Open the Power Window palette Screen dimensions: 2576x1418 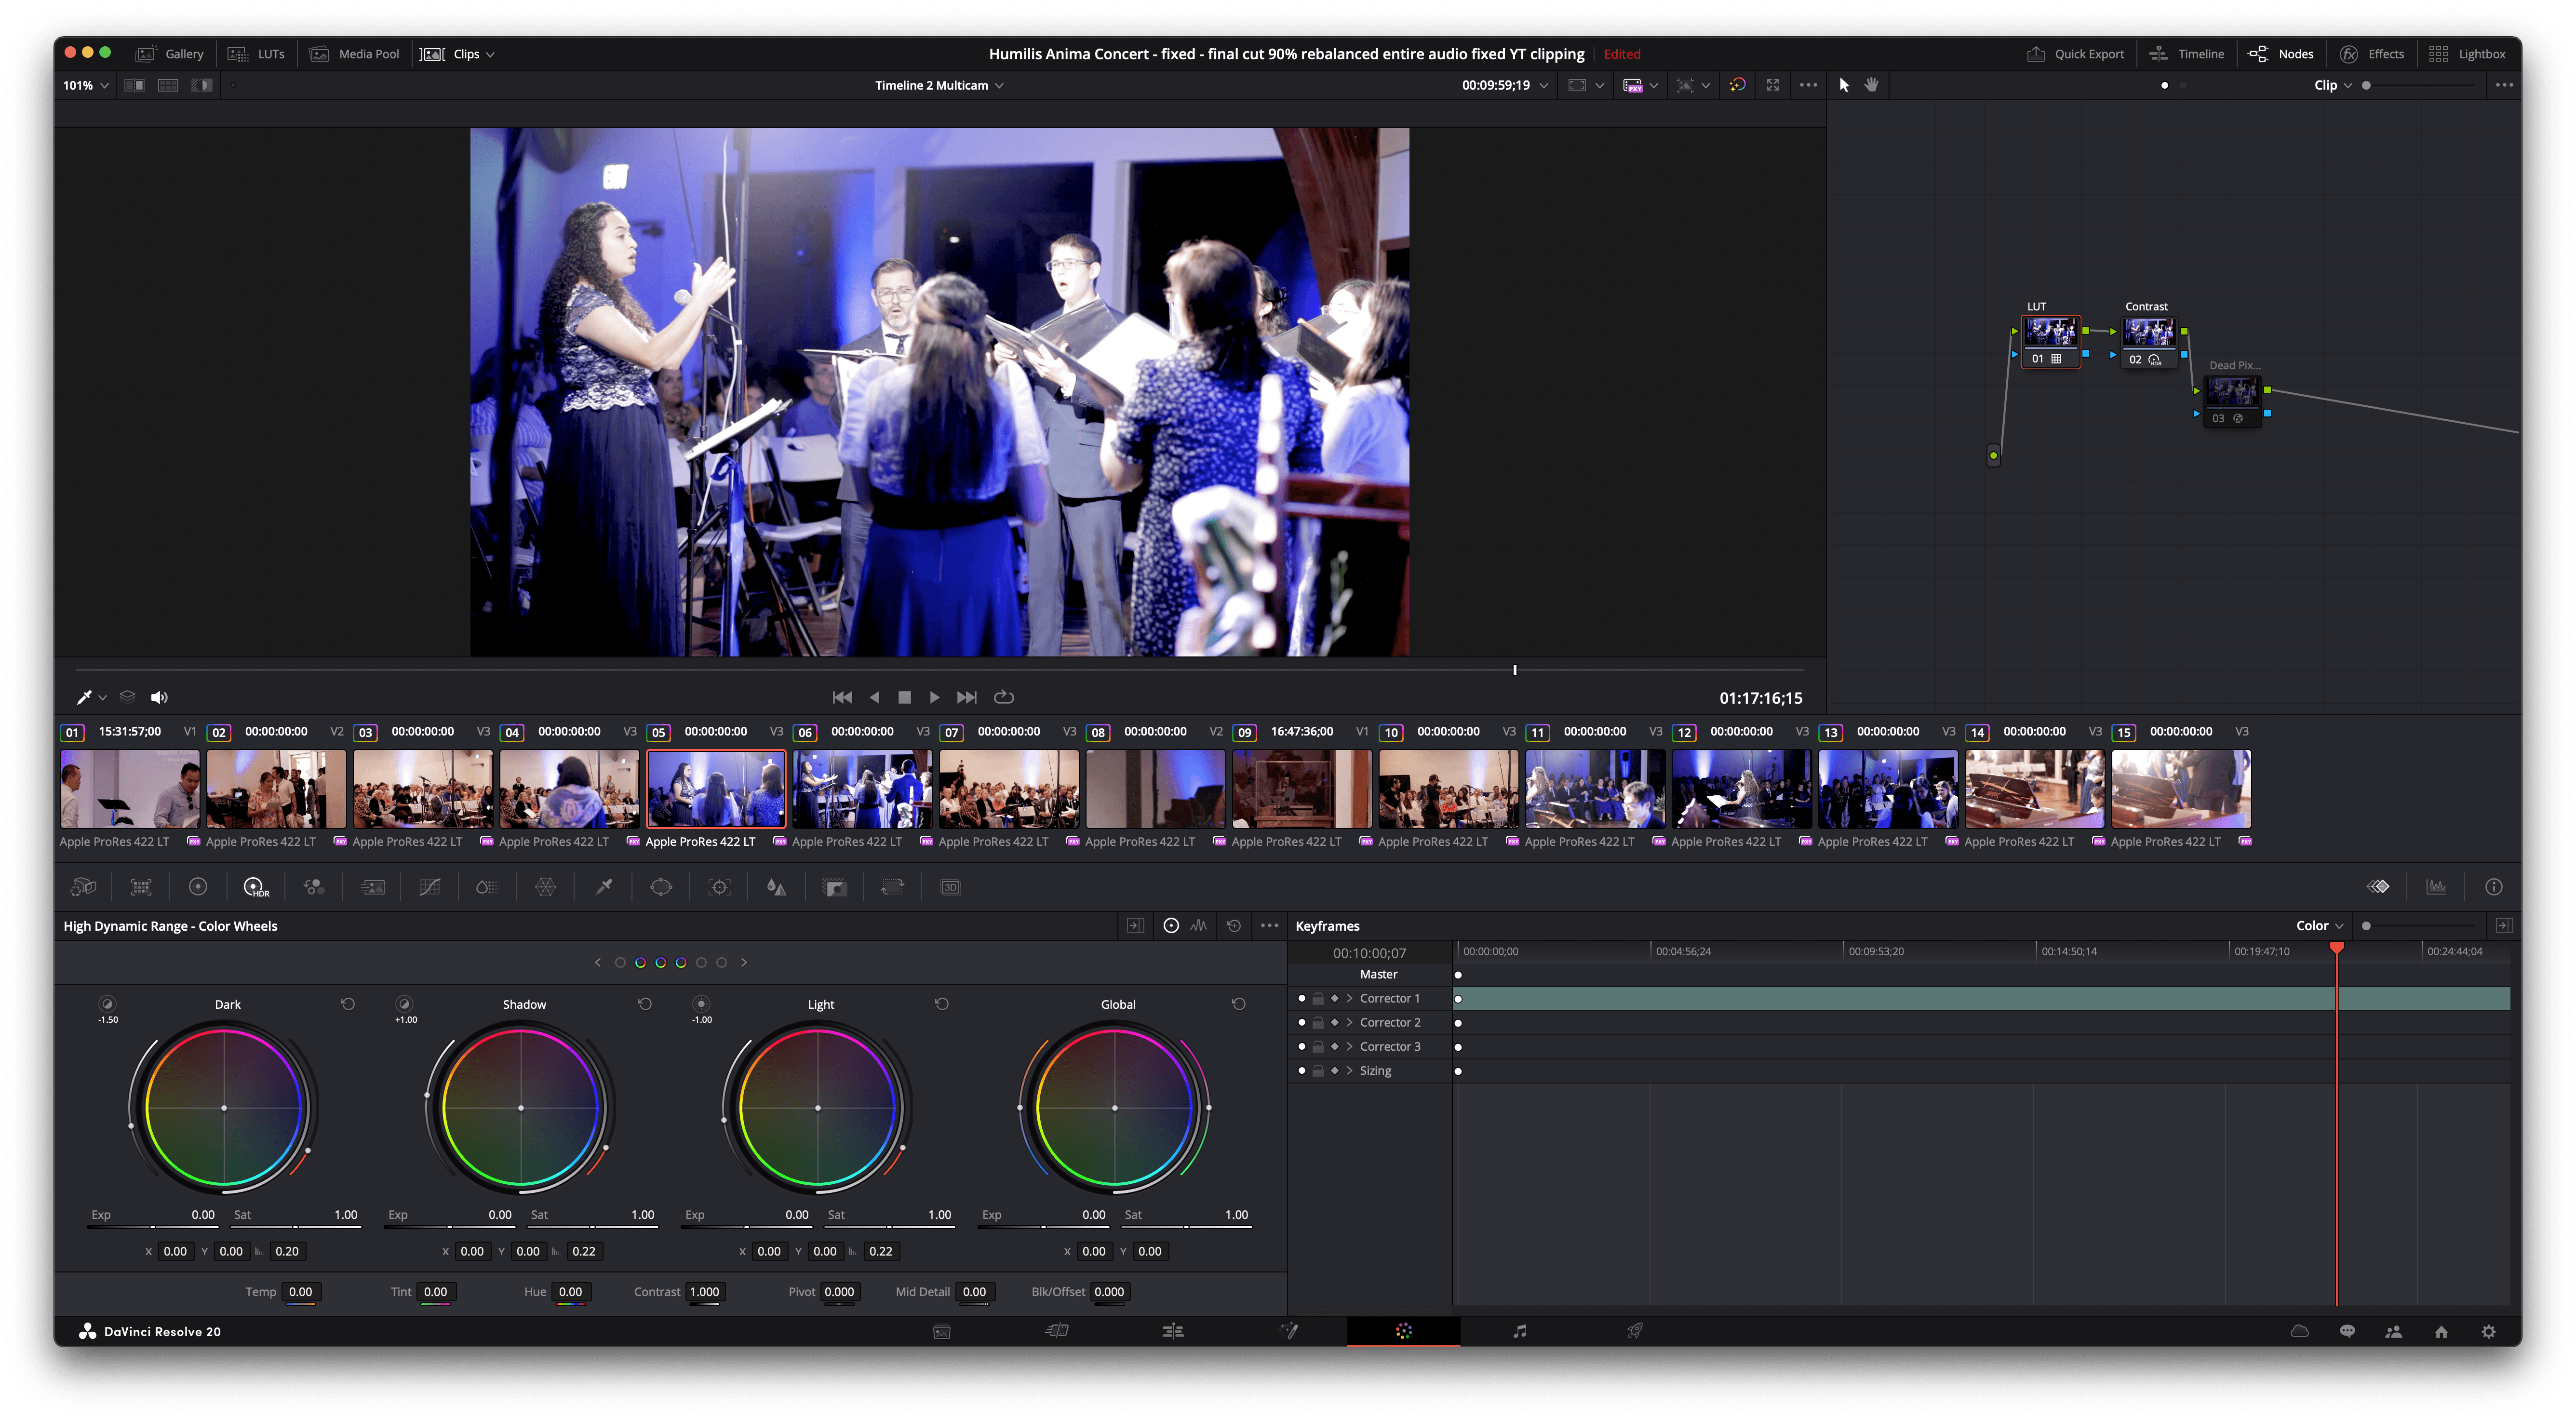(661, 887)
